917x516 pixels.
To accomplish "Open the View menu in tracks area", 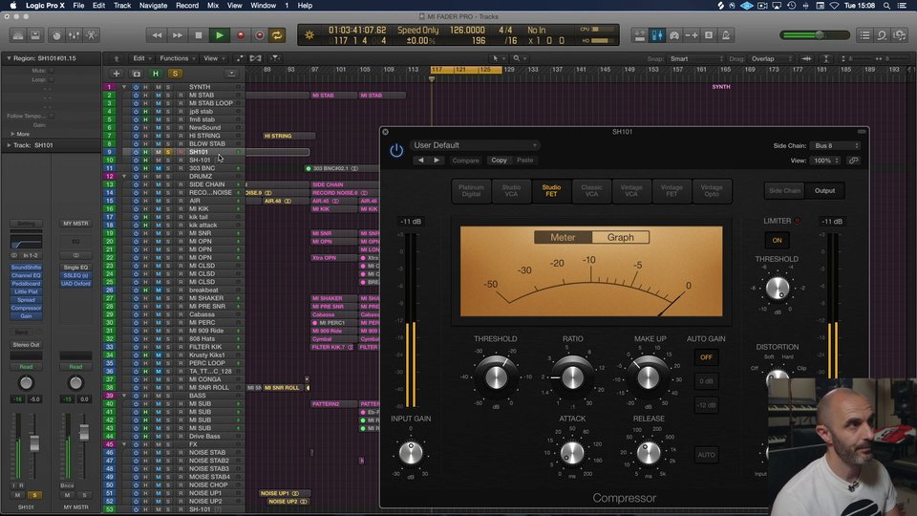I will coord(213,58).
